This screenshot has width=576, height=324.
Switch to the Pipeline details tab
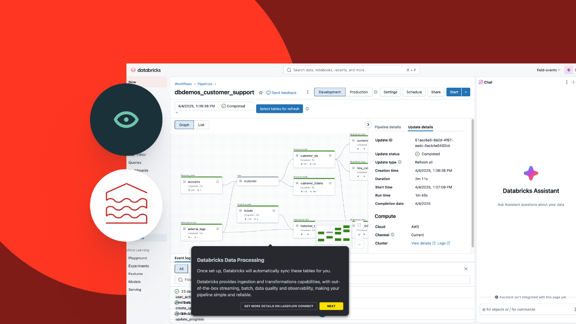click(x=387, y=127)
